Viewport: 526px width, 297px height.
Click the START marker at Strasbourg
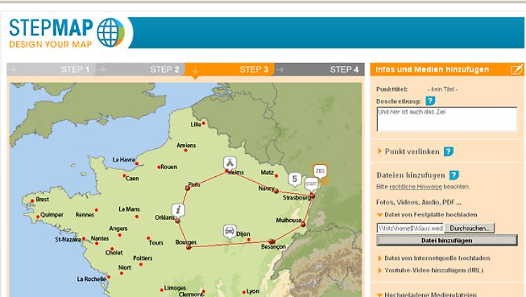pyautogui.click(x=311, y=183)
